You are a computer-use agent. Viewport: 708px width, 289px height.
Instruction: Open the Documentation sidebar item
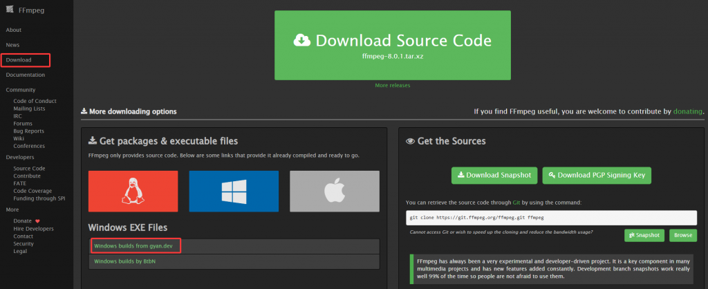click(26, 75)
